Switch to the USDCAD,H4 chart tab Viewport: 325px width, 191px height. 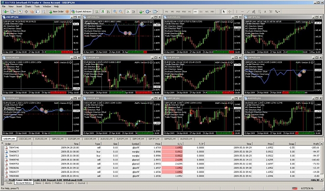click(25, 139)
